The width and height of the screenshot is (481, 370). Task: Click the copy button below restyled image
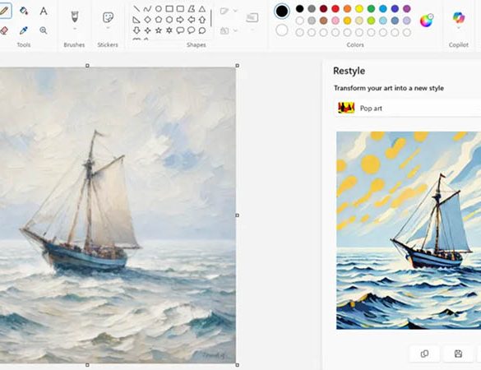click(424, 354)
